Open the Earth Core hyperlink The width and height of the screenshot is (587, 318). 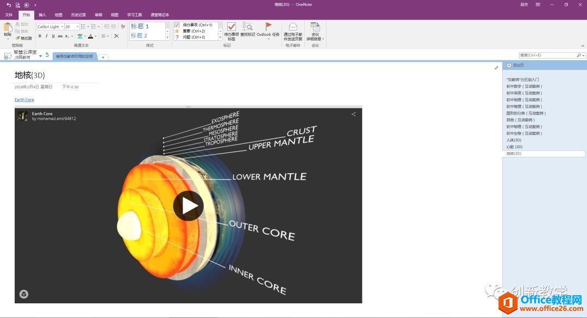[x=24, y=100]
